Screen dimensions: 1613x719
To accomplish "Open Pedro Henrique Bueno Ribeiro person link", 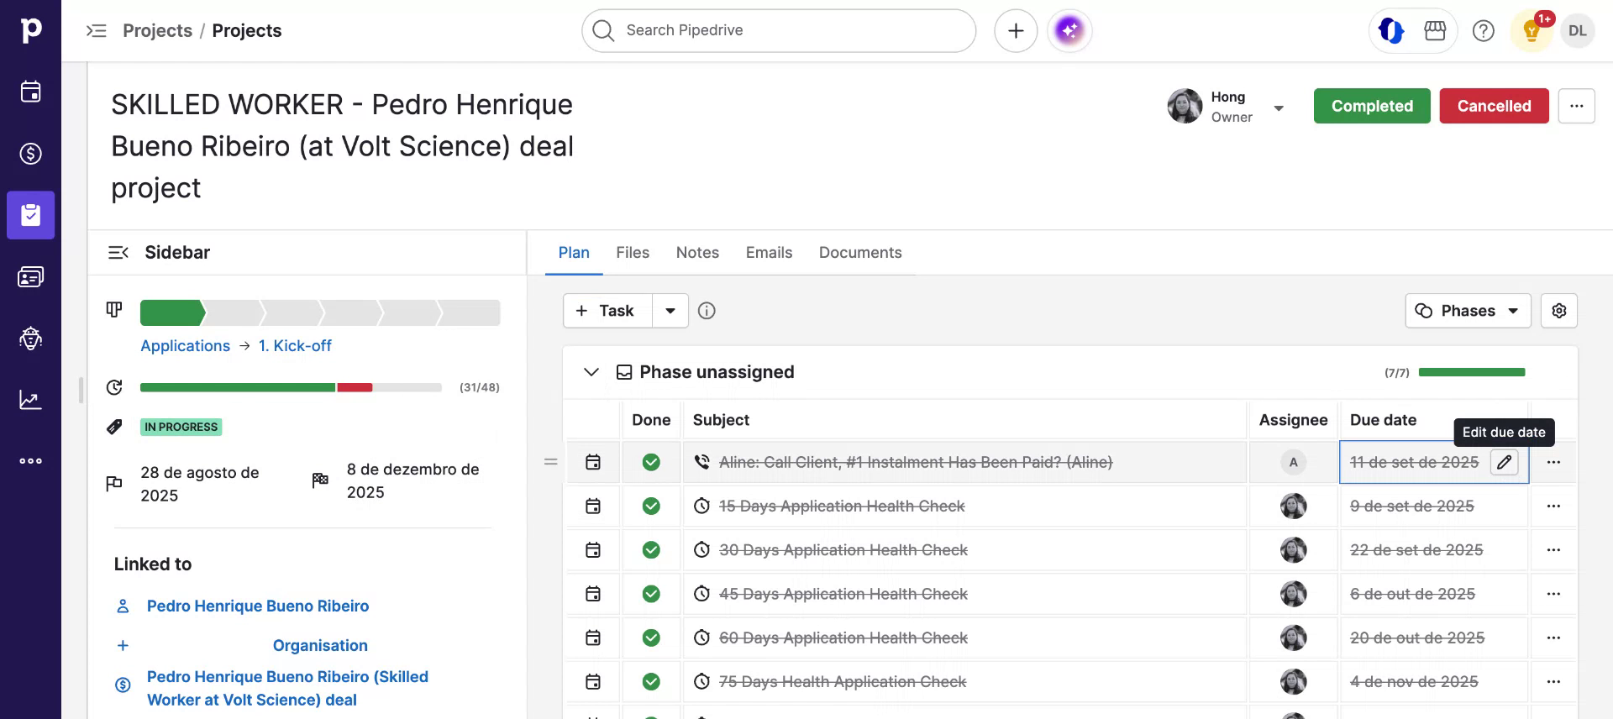I will pos(258,606).
